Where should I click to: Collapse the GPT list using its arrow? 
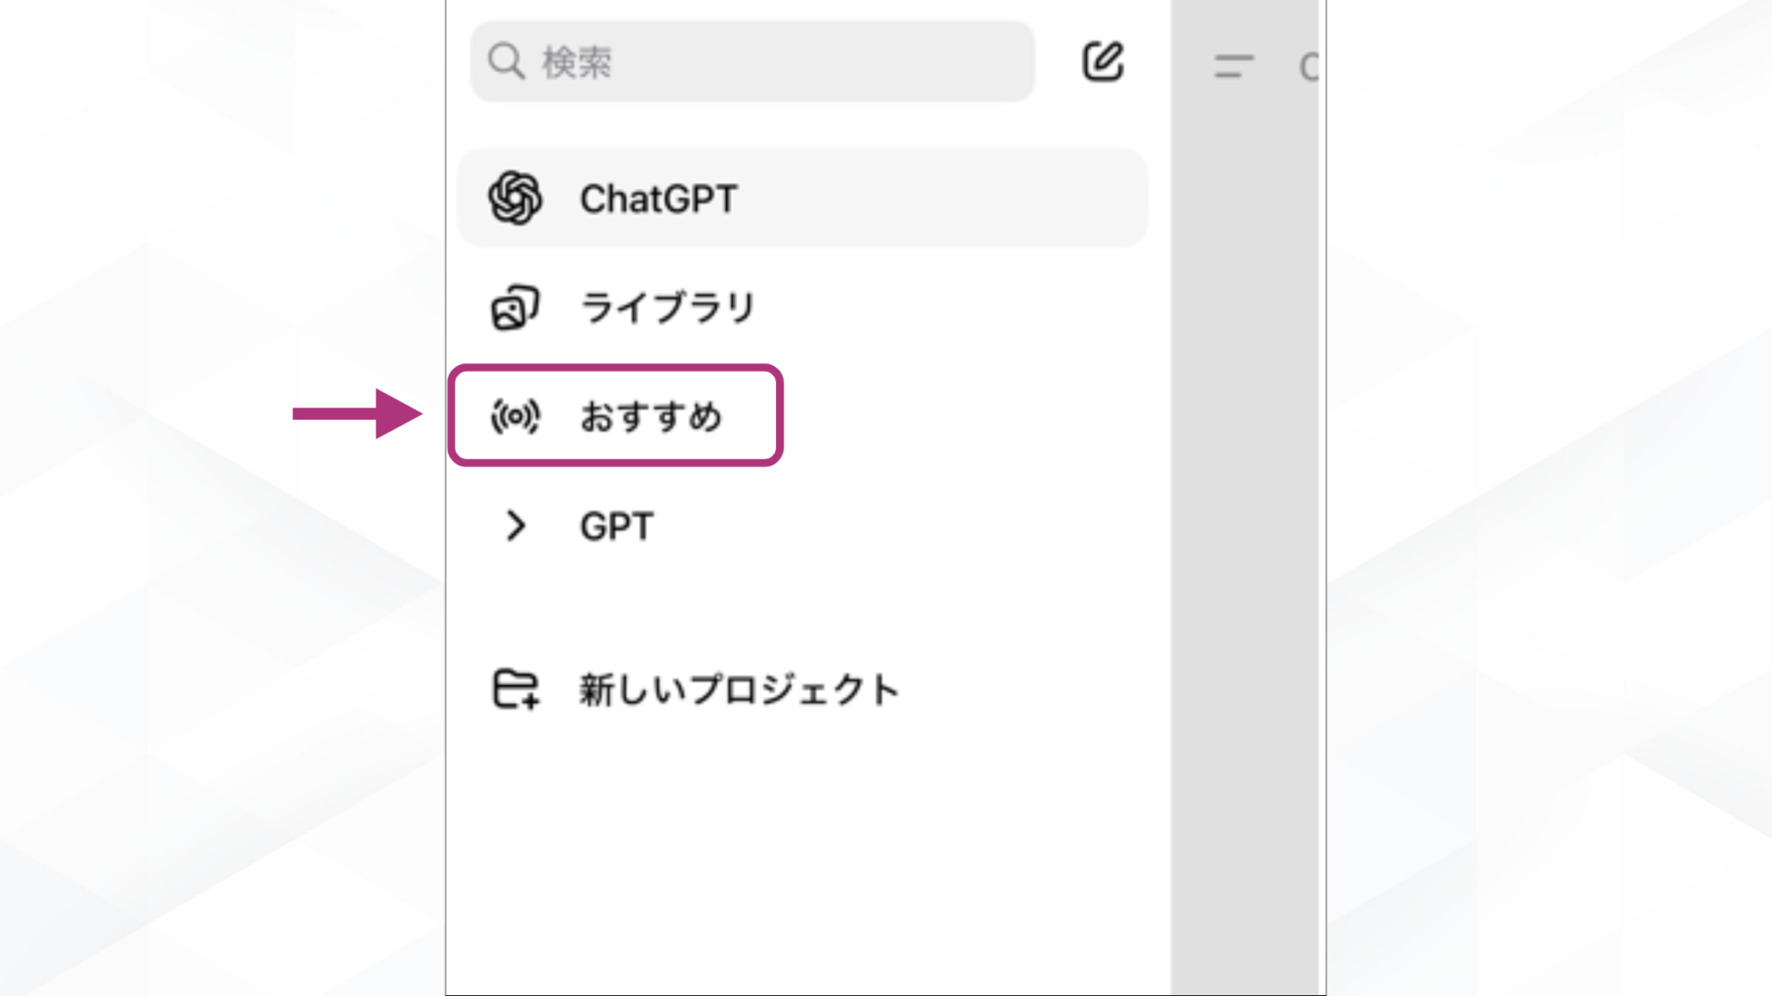tap(517, 526)
